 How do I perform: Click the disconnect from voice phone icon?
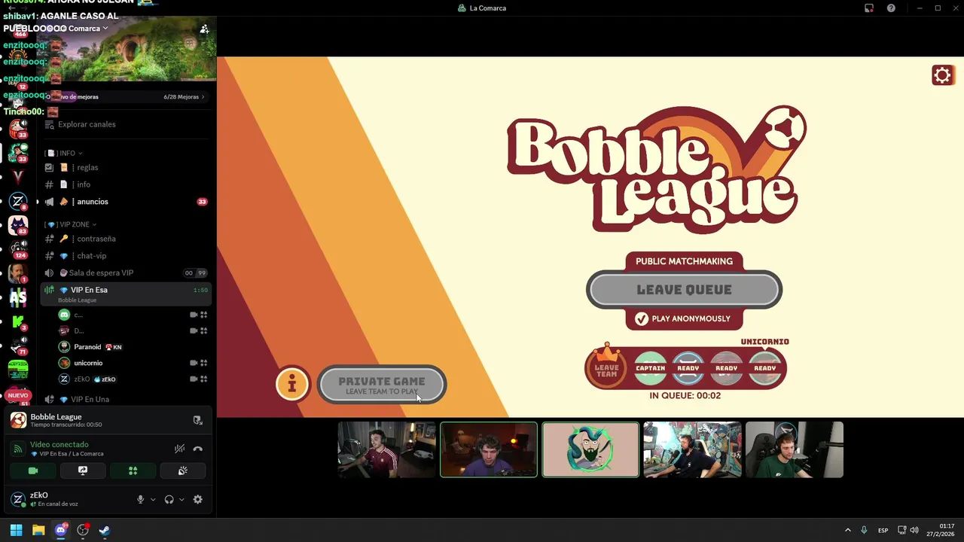pyautogui.click(x=197, y=449)
